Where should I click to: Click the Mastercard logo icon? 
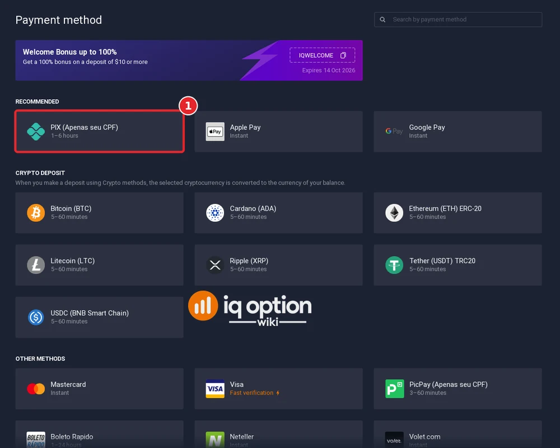click(x=36, y=389)
